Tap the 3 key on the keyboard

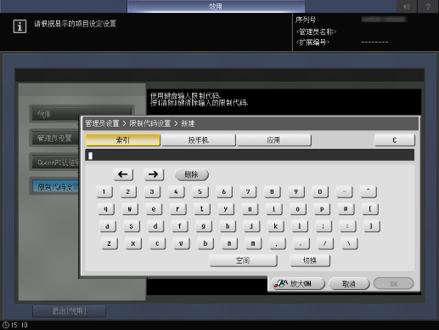tap(152, 192)
